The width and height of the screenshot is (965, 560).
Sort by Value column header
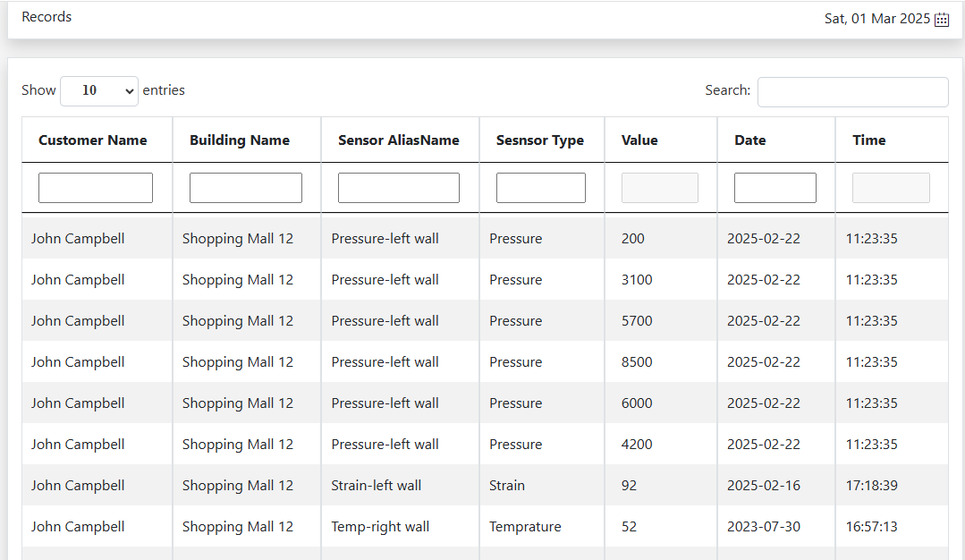click(639, 140)
